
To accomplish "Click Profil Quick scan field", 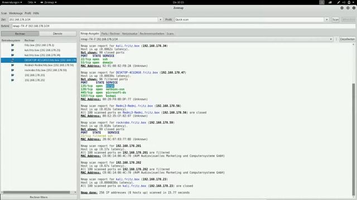I will 249,19.
